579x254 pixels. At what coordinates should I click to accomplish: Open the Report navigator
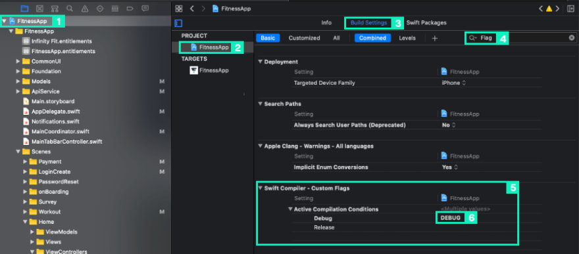pyautogui.click(x=145, y=9)
